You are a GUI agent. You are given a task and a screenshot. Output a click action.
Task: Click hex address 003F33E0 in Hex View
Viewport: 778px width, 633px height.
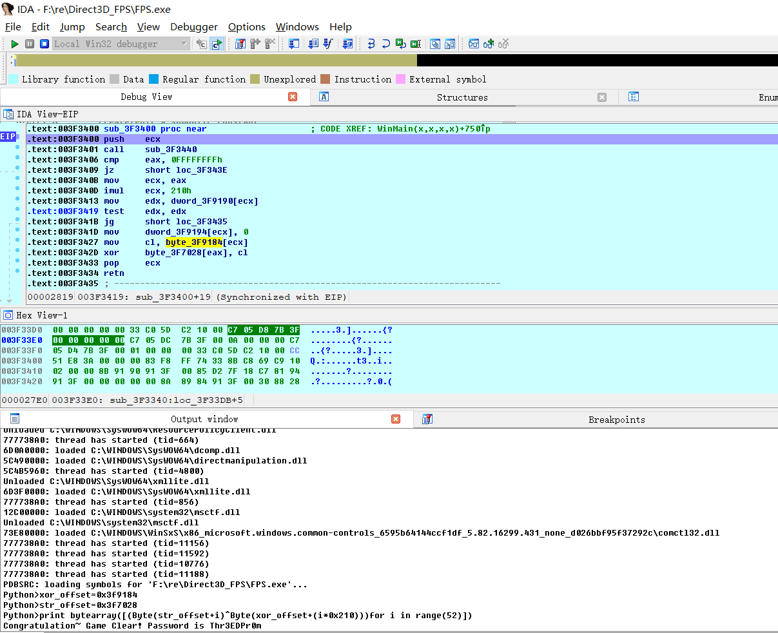click(x=22, y=340)
